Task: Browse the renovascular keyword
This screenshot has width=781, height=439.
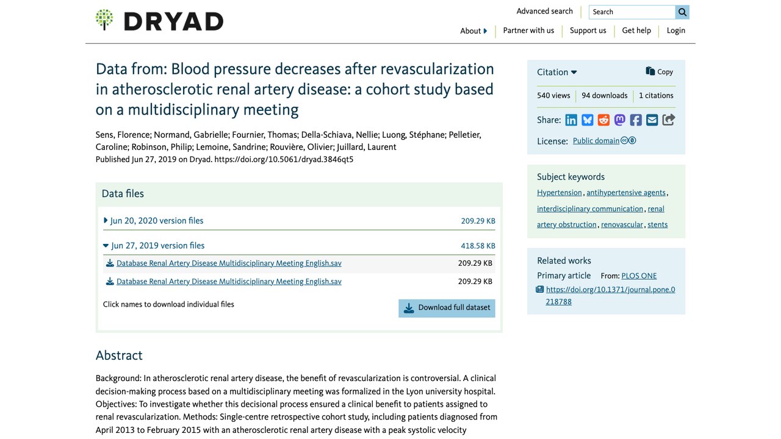Action: click(622, 224)
